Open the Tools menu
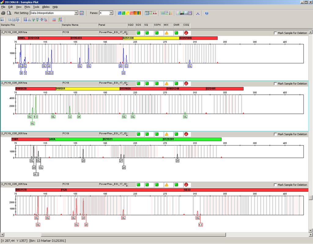Image resolution: width=313 pixels, height=244 pixels. (36, 7)
